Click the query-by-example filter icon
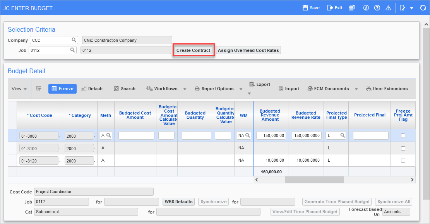The height and width of the screenshot is (224, 430). click(39, 89)
